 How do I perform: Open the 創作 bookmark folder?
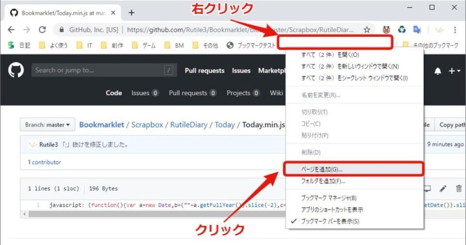tap(112, 45)
